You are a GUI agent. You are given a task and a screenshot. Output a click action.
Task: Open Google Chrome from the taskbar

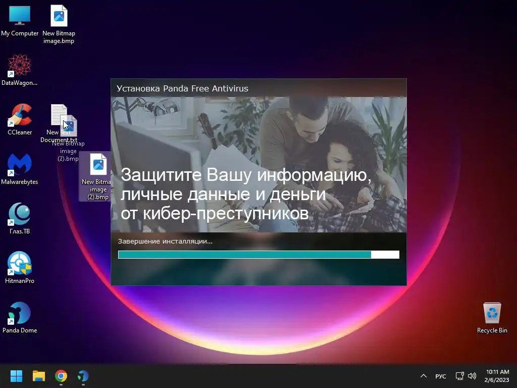coord(61,376)
